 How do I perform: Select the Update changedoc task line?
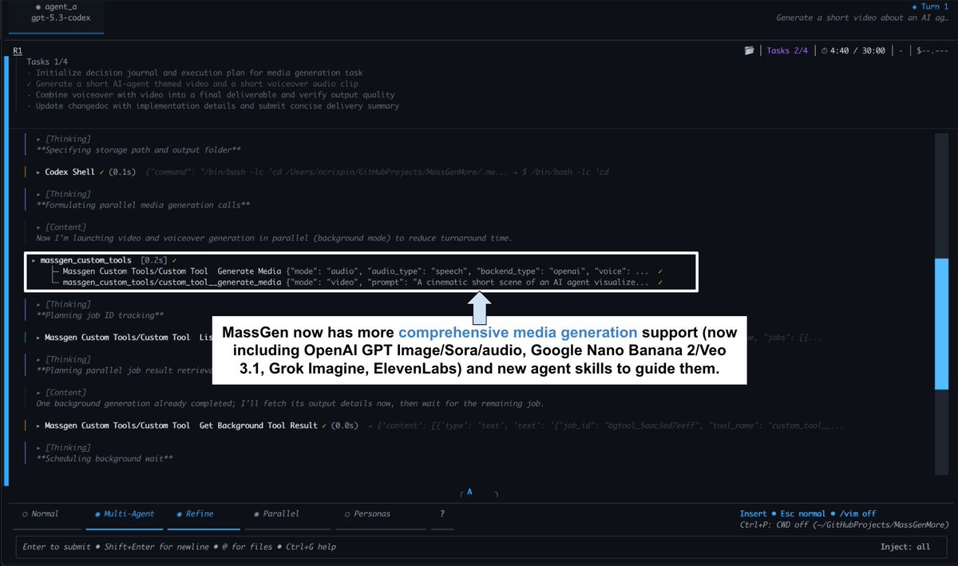pyautogui.click(x=213, y=106)
